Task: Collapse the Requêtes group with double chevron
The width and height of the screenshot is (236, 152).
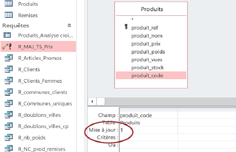Action: (x=69, y=25)
